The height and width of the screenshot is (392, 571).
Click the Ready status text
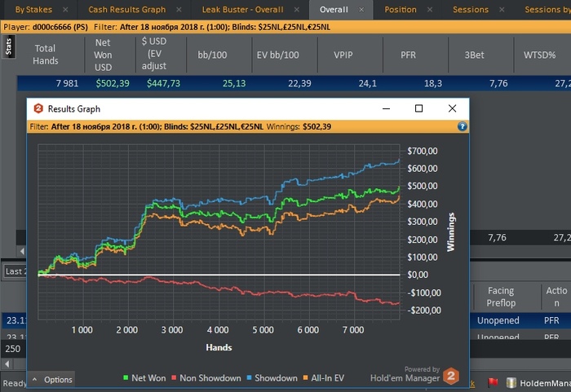(15, 383)
